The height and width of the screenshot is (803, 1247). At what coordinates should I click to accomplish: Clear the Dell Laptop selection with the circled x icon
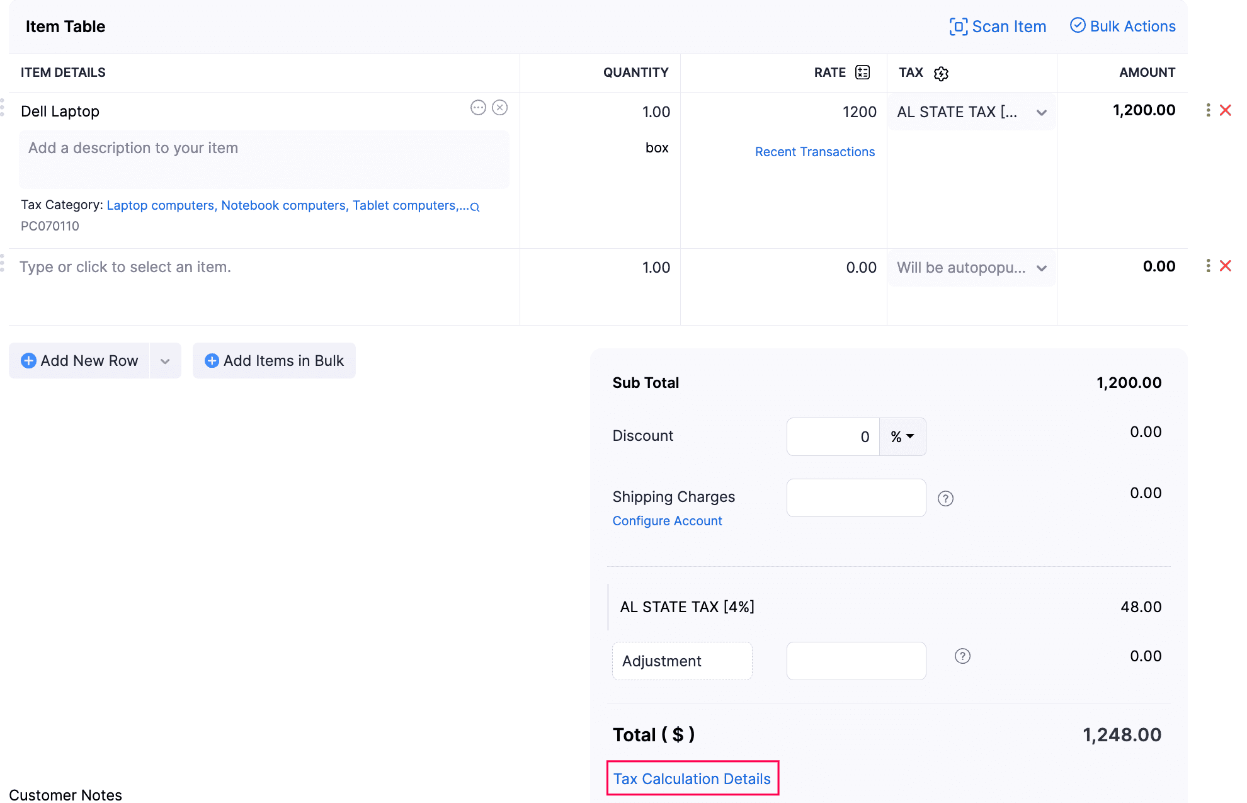tap(500, 108)
